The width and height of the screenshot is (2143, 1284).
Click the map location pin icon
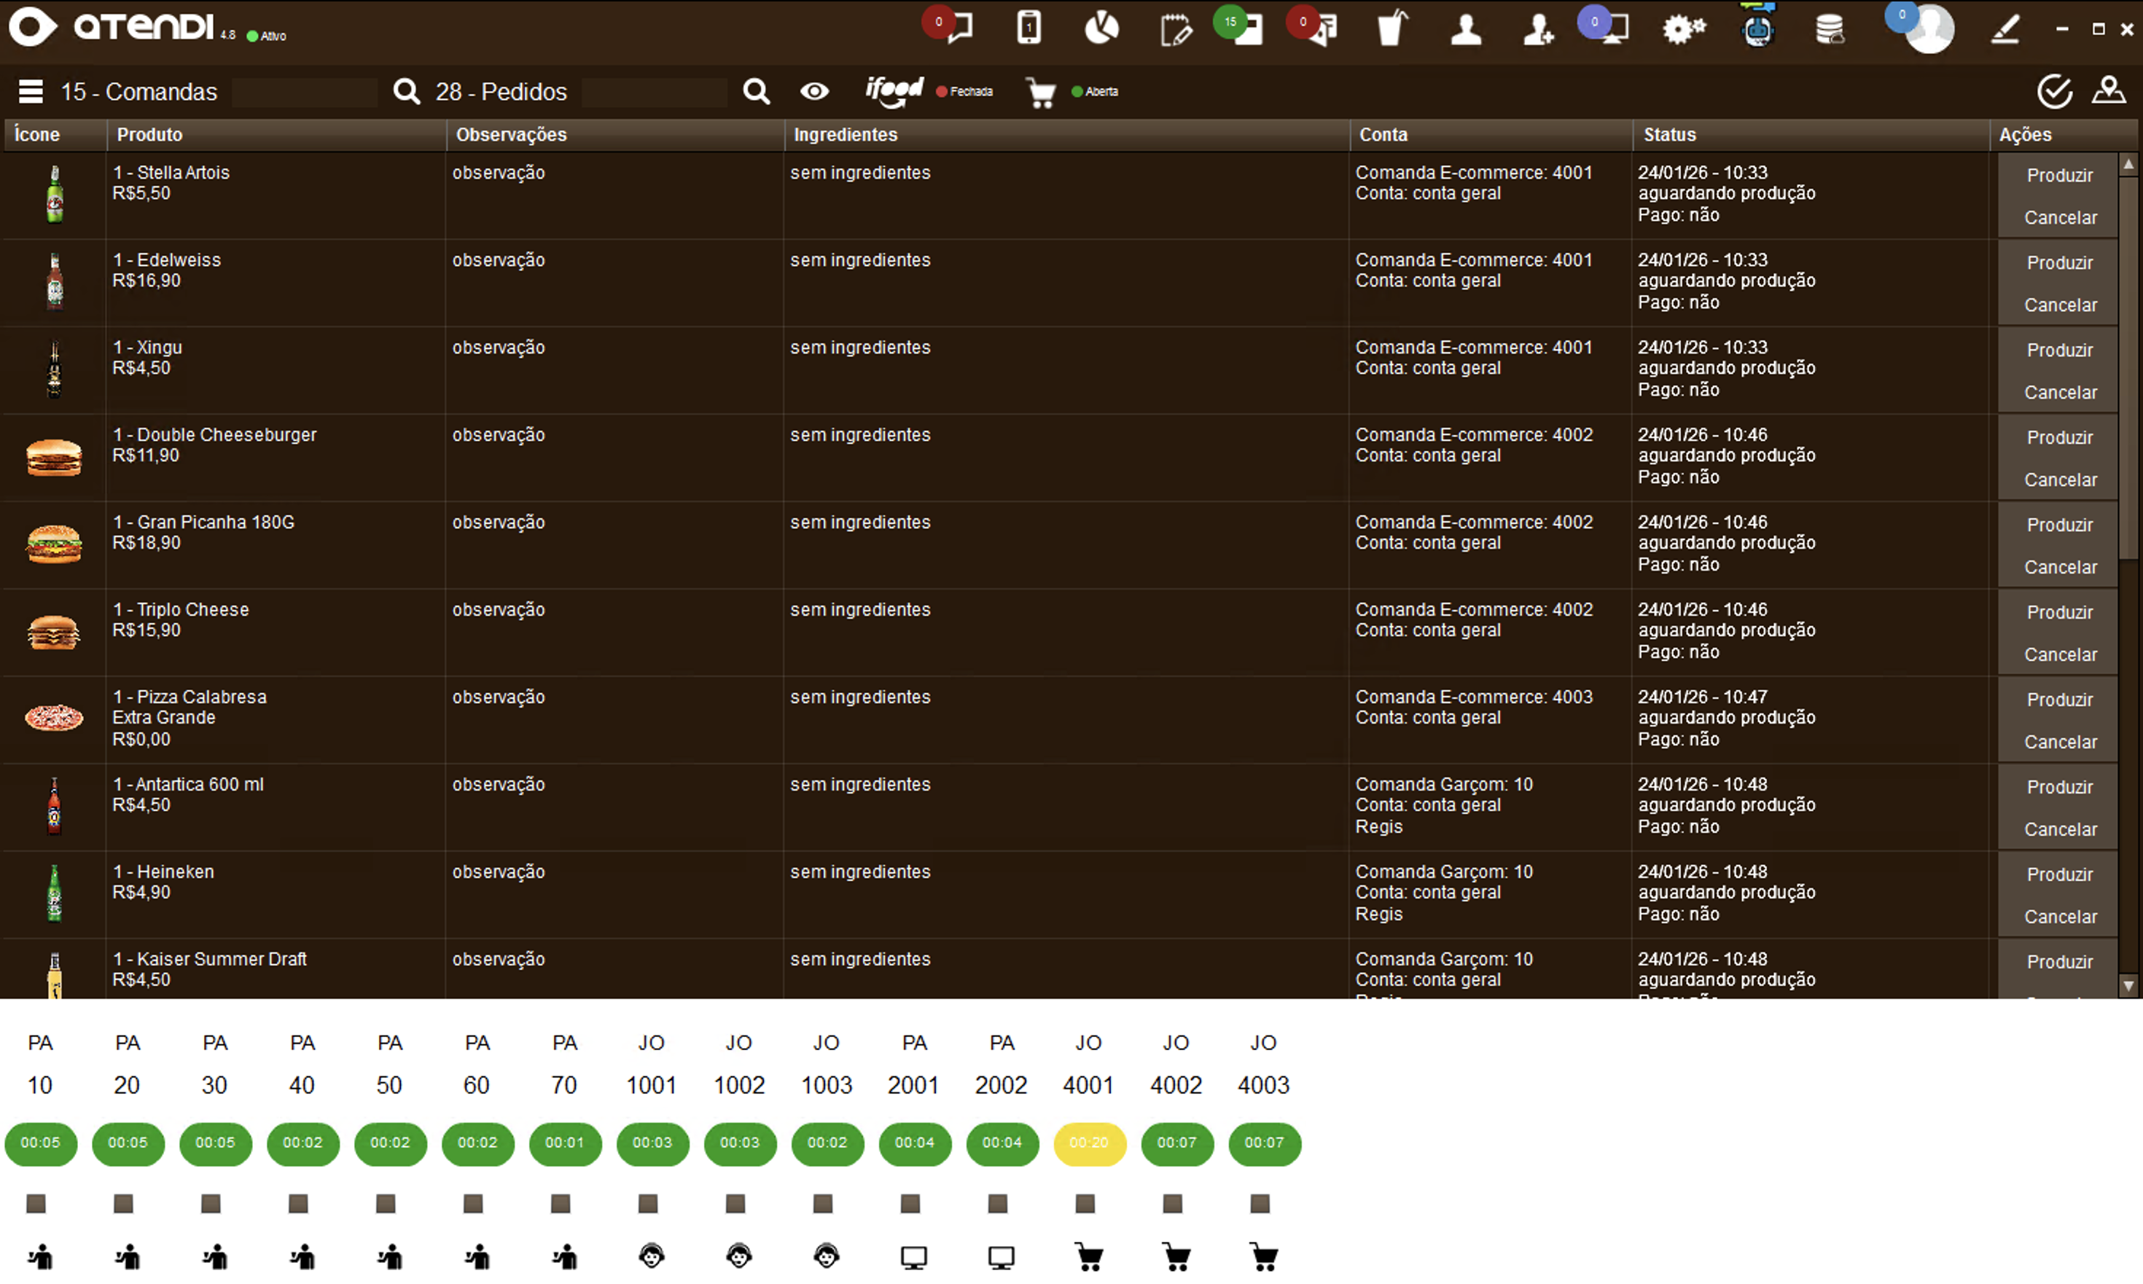click(2109, 91)
